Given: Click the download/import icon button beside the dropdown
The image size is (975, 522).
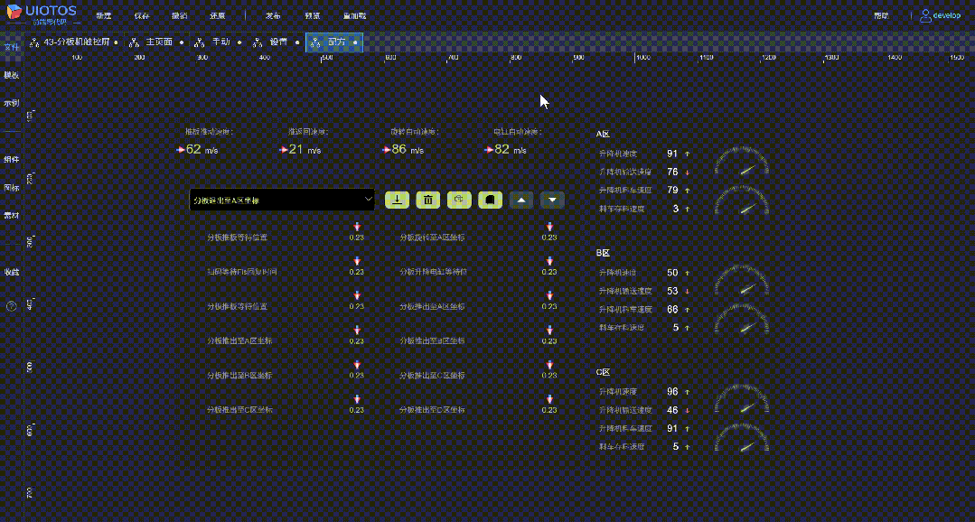Looking at the screenshot, I should tap(397, 200).
